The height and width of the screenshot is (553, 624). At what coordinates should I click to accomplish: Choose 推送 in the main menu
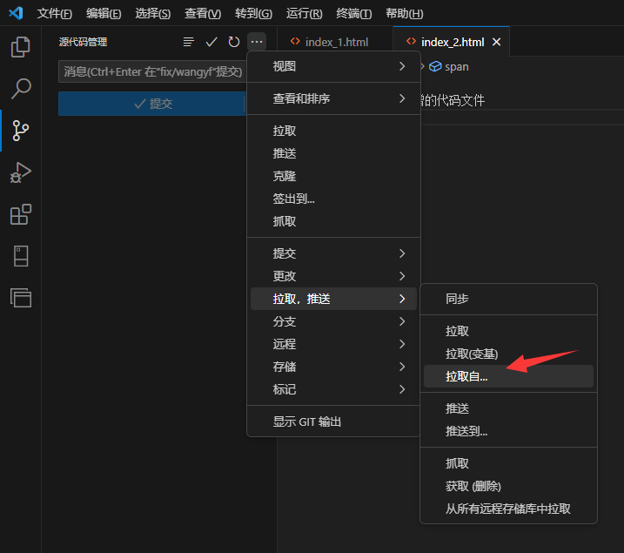(x=333, y=153)
